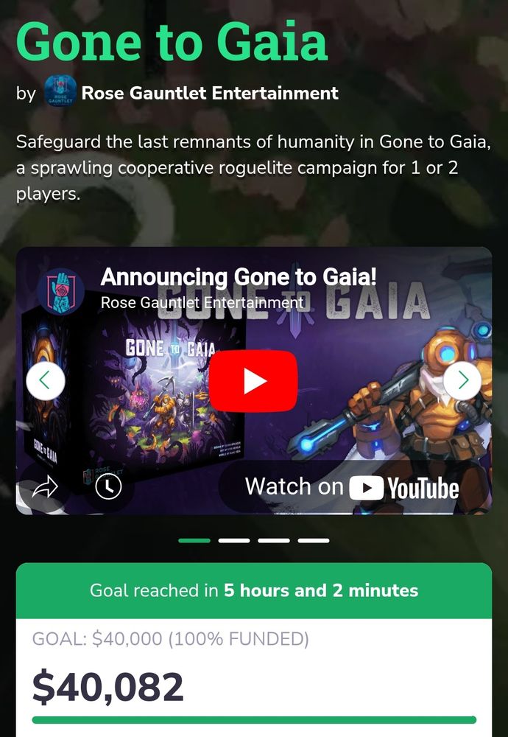Viewport: 508px width, 737px height.
Task: Click the Watch Later clock icon
Action: (x=108, y=487)
